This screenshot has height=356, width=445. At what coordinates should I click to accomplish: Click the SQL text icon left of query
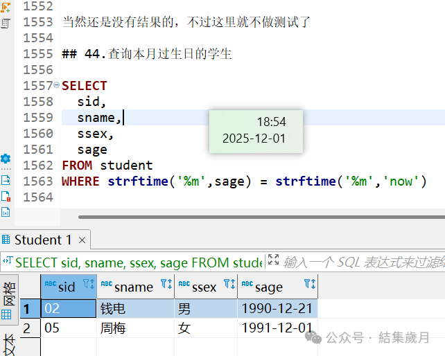tap(8, 260)
